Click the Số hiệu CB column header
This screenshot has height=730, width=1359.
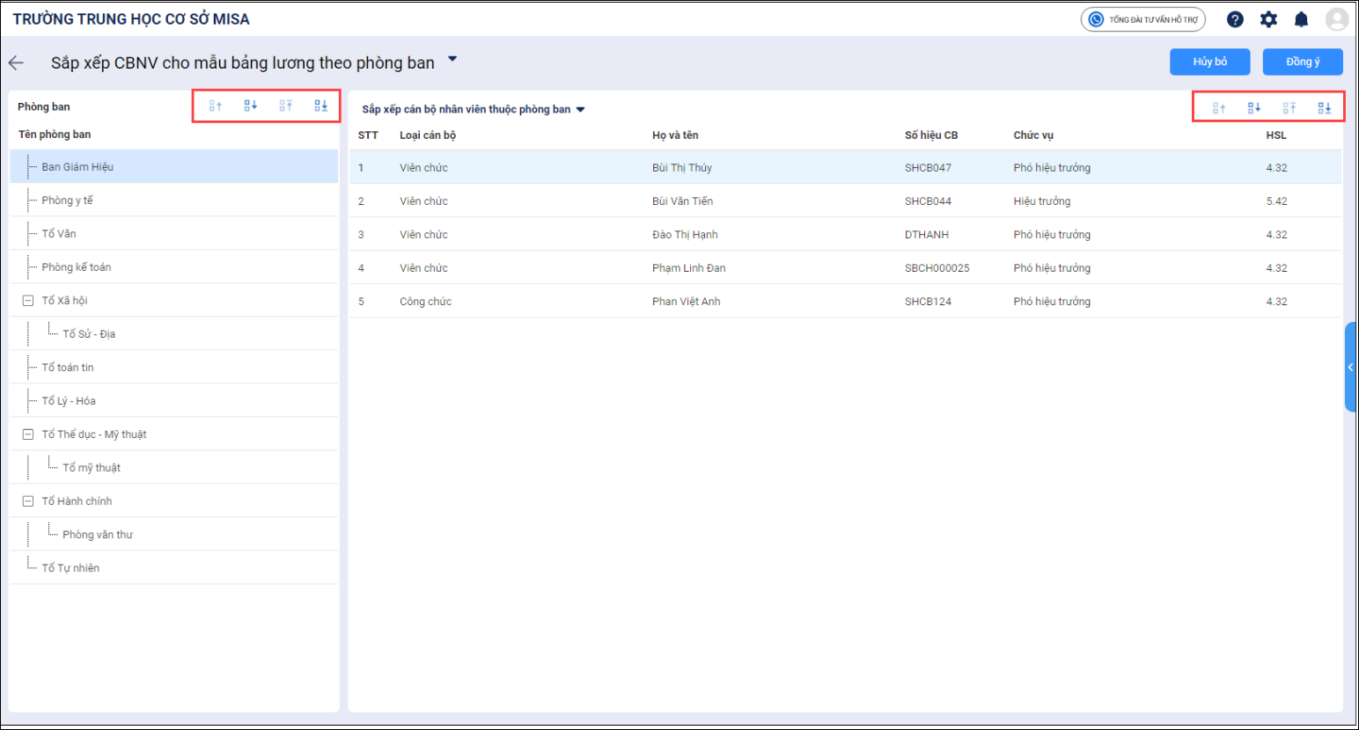931,135
